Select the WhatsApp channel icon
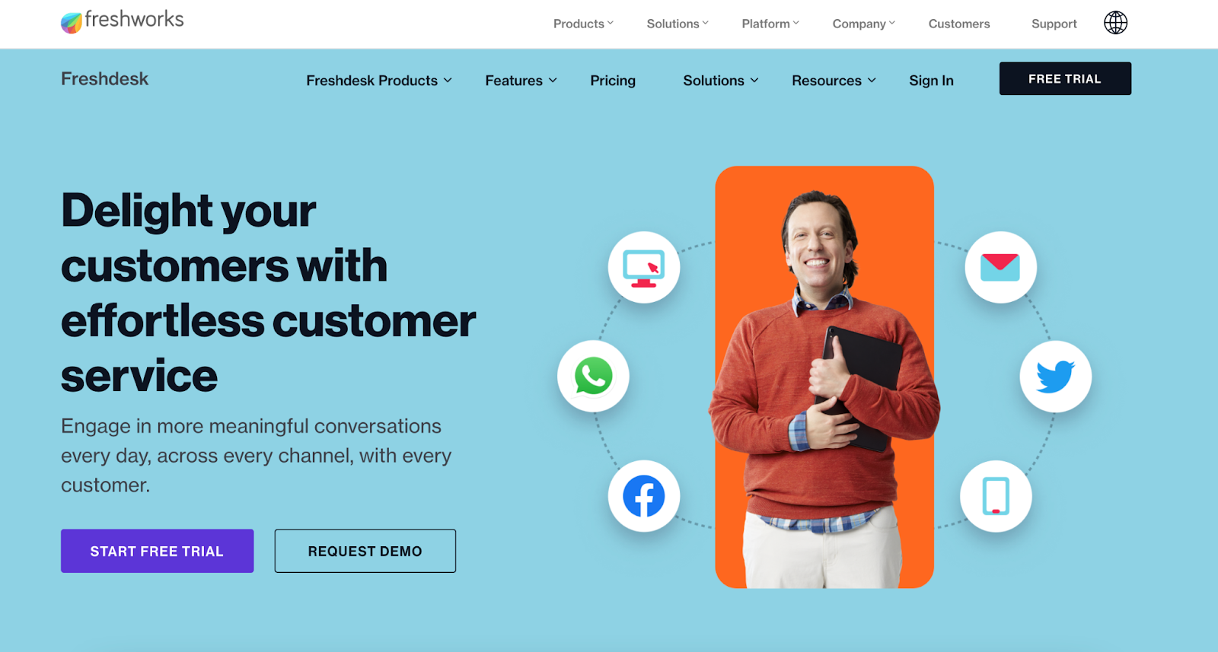The width and height of the screenshot is (1218, 652). (x=593, y=376)
